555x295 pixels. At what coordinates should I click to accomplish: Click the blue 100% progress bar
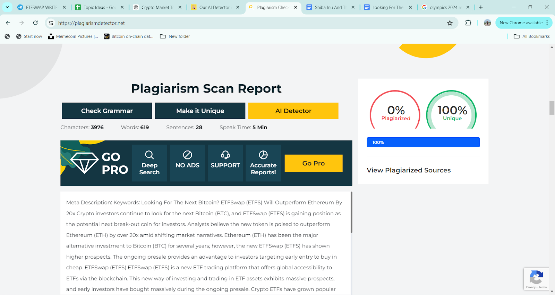423,142
